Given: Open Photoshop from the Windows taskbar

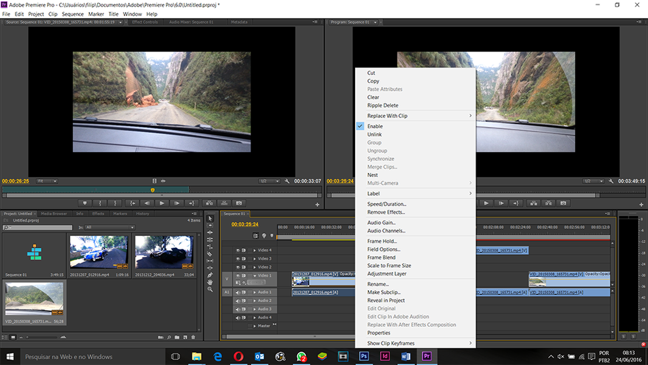Looking at the screenshot, I should [x=364, y=356].
